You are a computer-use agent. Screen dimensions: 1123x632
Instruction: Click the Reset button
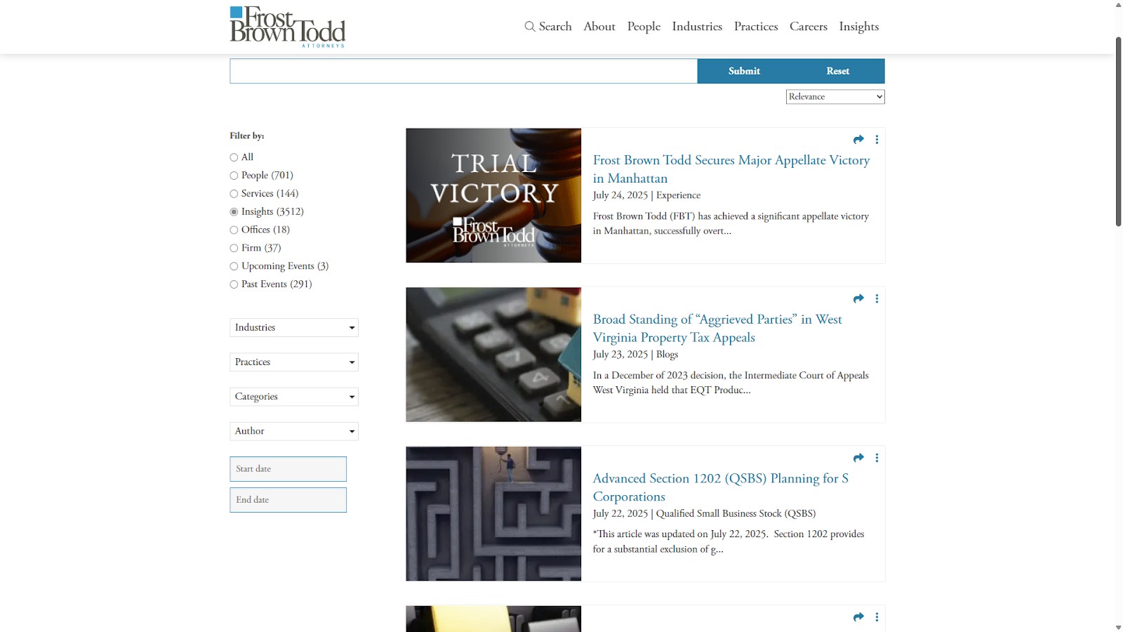[x=837, y=71]
